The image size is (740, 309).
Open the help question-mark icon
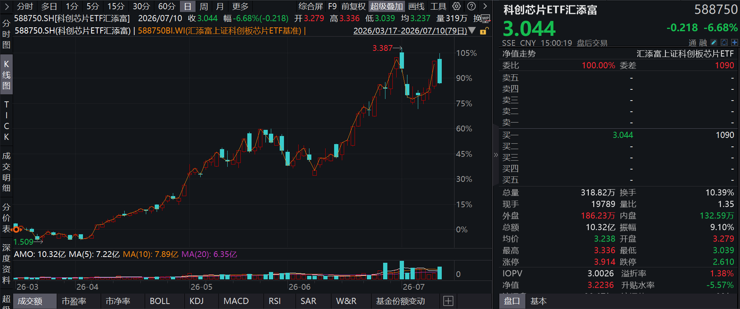(471, 6)
